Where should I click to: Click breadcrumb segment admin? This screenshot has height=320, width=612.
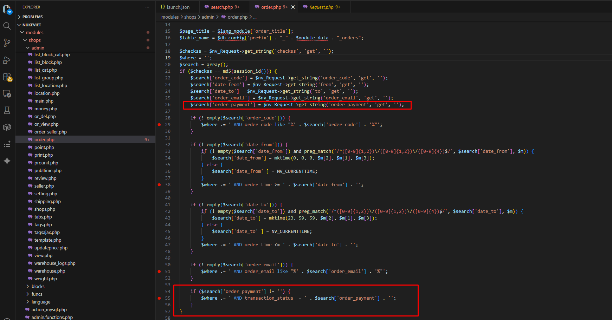pyautogui.click(x=208, y=17)
